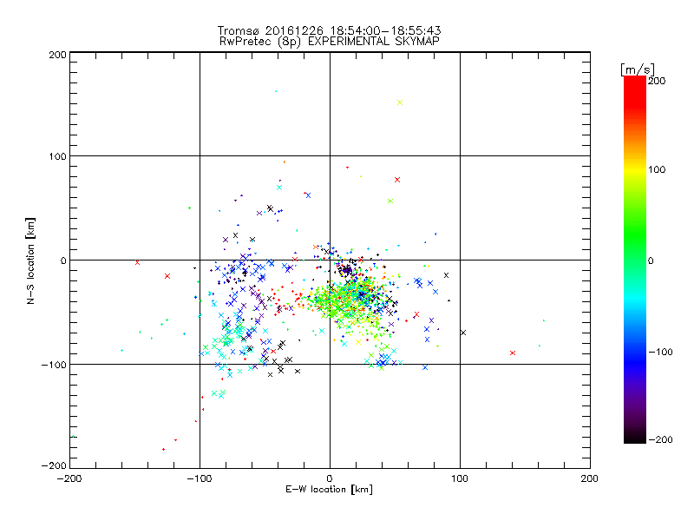This screenshot has width=694, height=521.
Task: Click the x-axis tick label "100"
Action: pyautogui.click(x=460, y=478)
